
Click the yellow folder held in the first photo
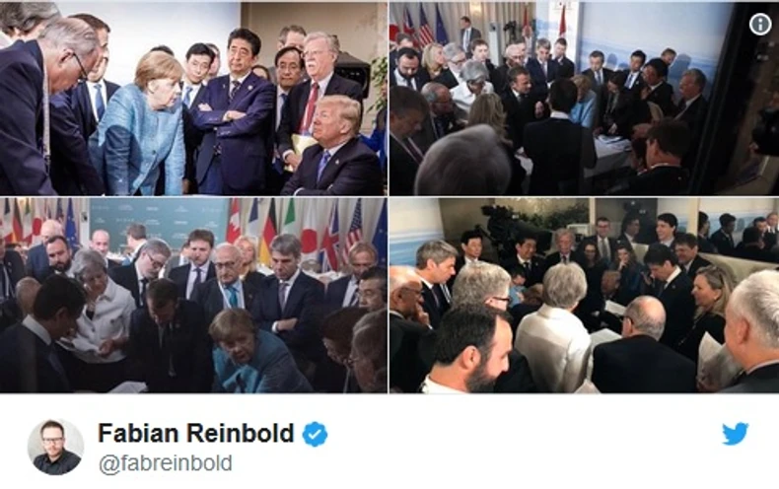click(303, 148)
